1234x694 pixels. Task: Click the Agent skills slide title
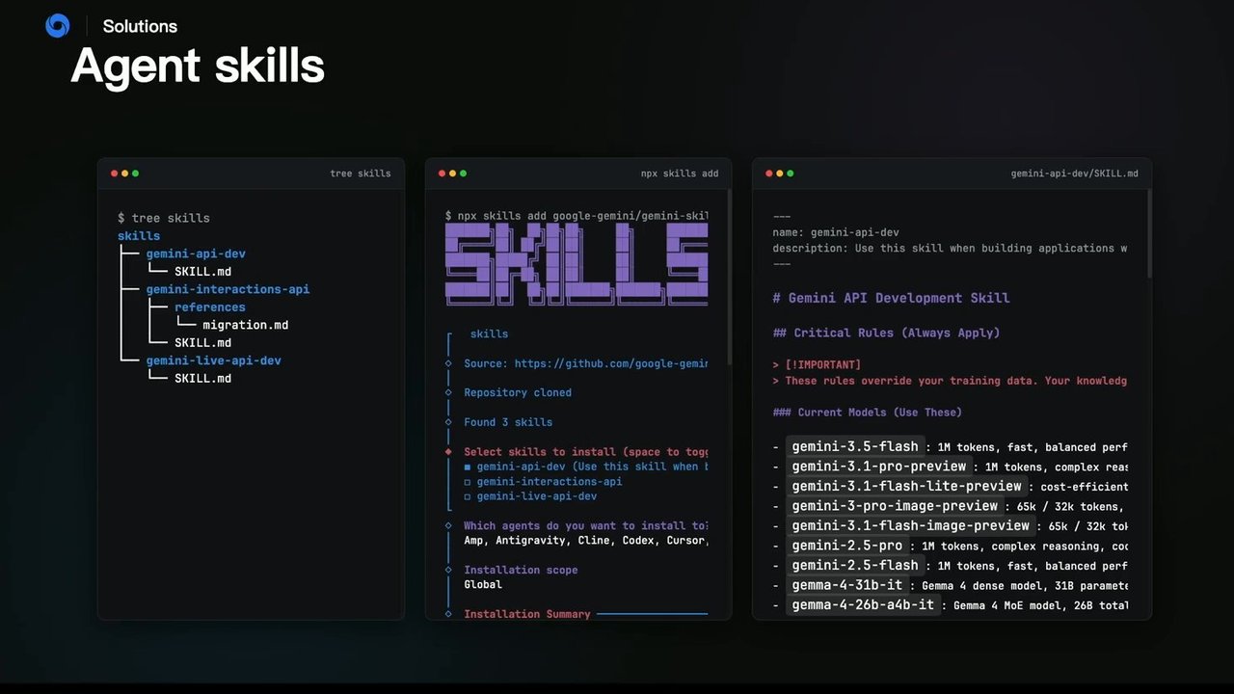[x=198, y=67]
